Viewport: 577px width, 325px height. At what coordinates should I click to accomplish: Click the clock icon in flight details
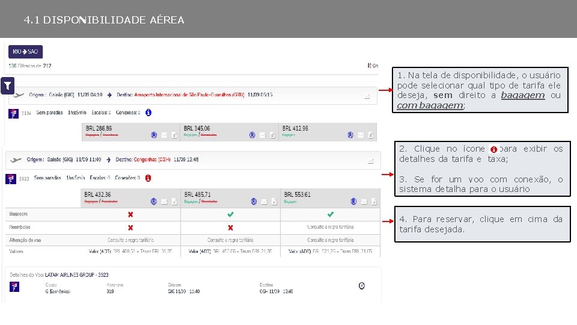362,286
